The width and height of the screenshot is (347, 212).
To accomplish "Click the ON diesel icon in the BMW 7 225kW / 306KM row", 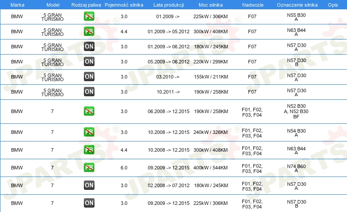I will pos(89,203).
